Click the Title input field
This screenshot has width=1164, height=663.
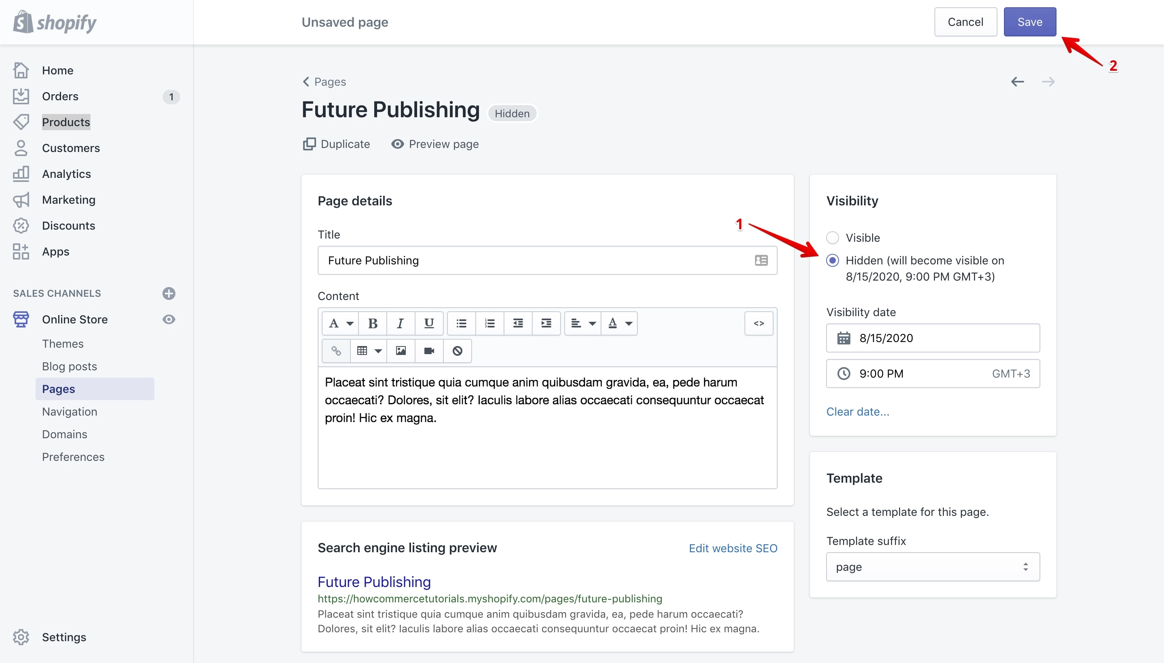pyautogui.click(x=547, y=260)
